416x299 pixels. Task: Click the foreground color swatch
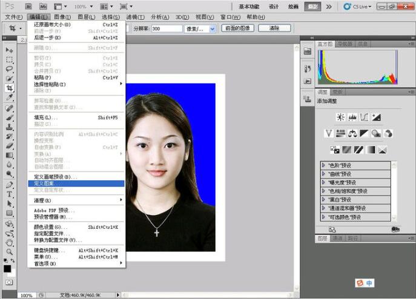point(7,267)
